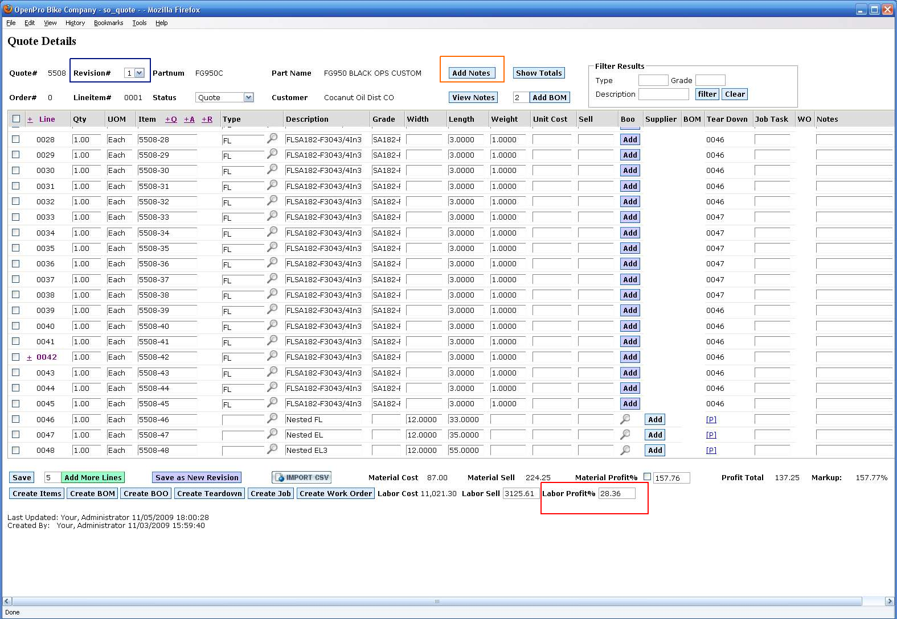Click the Description filter input field
Screen dimensions: 897x619
663,94
